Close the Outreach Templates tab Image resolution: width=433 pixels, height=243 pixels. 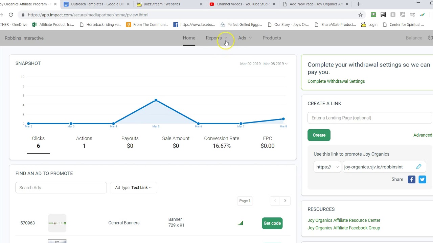pyautogui.click(x=128, y=4)
